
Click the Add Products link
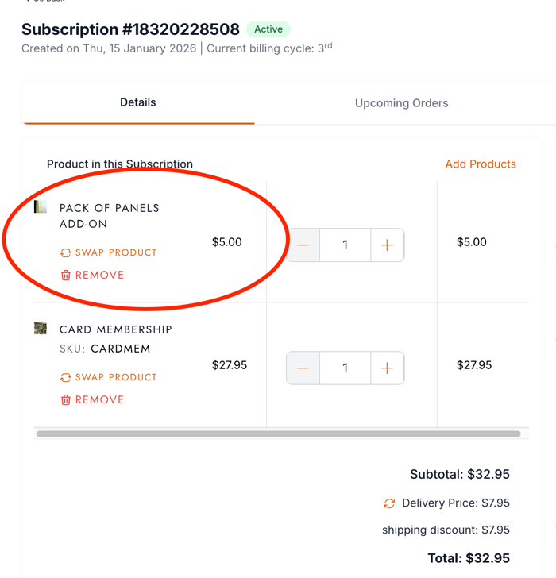coord(481,164)
